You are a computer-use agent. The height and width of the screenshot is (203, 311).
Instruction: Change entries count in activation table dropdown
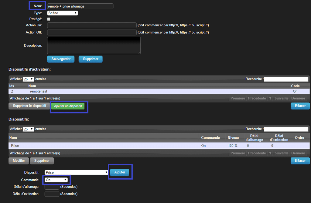point(28,79)
